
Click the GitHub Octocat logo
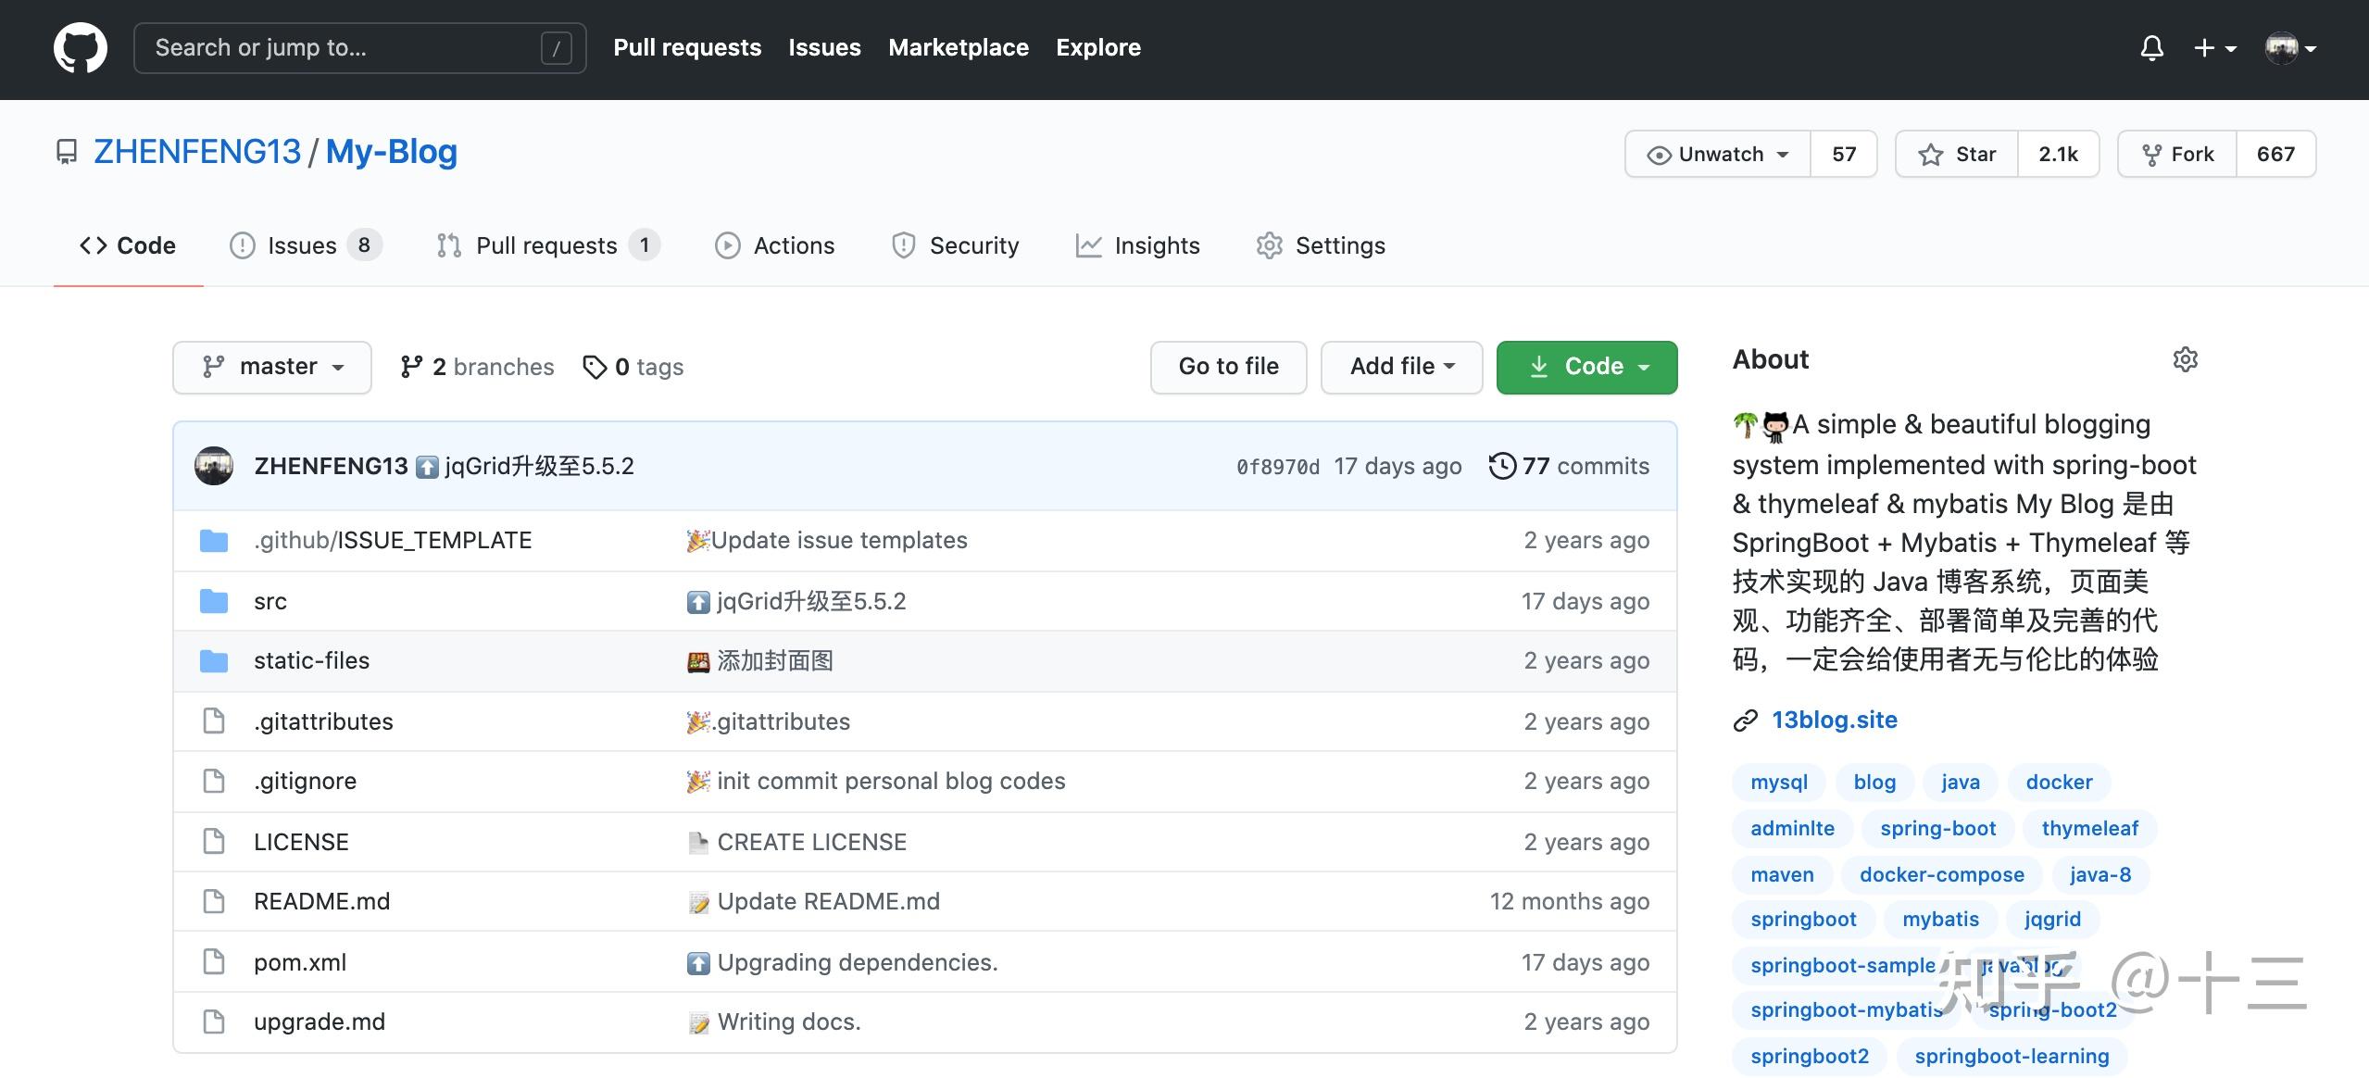(81, 48)
